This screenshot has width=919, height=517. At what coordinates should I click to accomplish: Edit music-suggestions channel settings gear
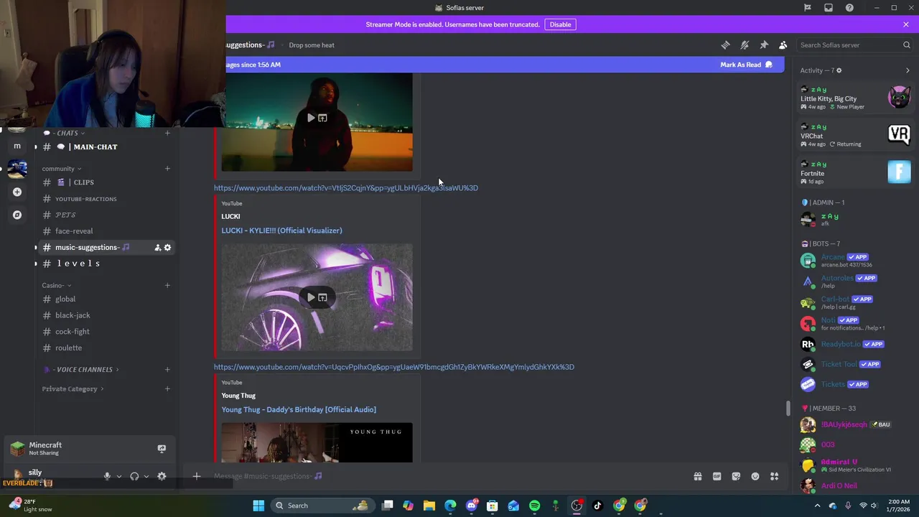point(167,248)
